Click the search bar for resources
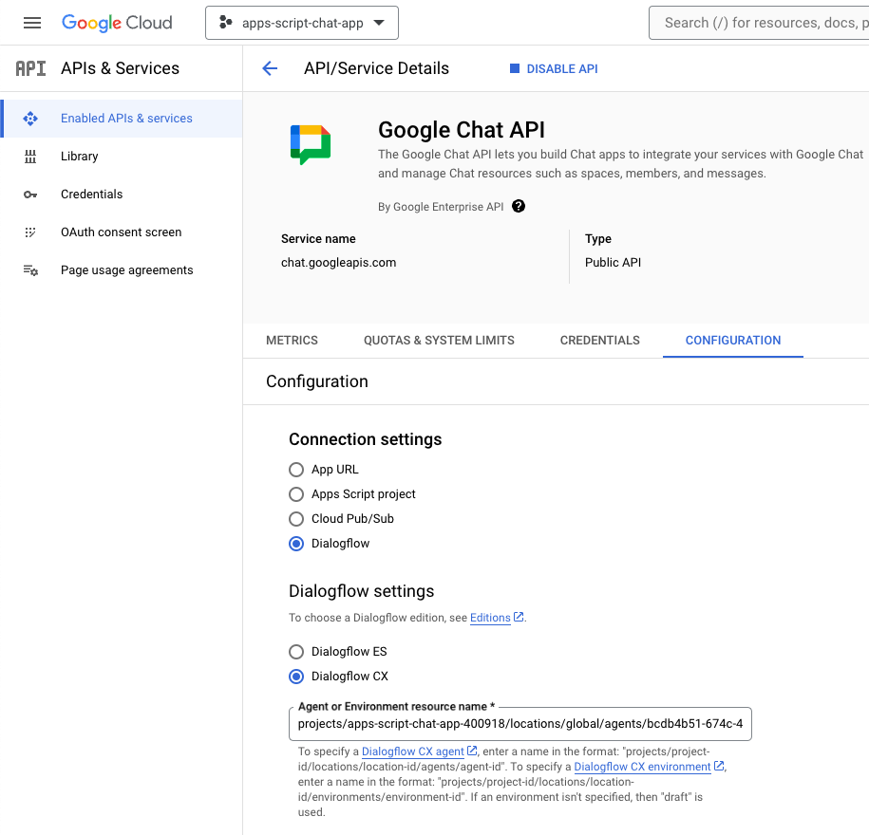Image resolution: width=869 pixels, height=835 pixels. [760, 23]
